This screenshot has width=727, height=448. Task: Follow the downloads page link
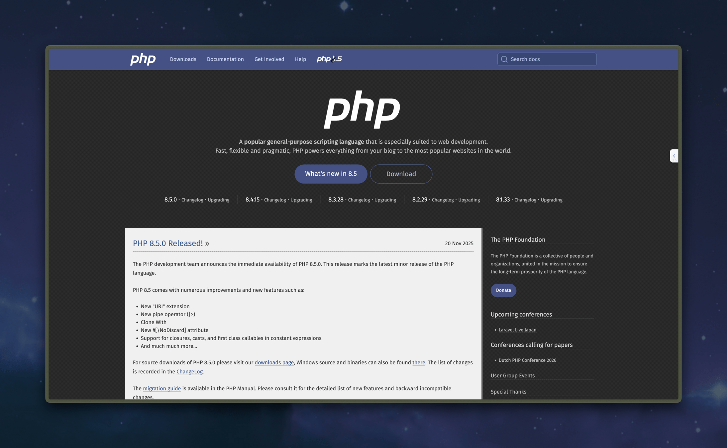point(274,362)
